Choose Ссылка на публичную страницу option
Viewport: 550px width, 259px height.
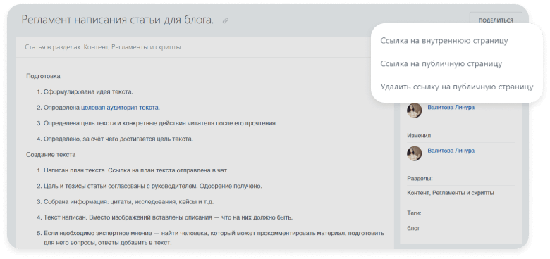[441, 64]
